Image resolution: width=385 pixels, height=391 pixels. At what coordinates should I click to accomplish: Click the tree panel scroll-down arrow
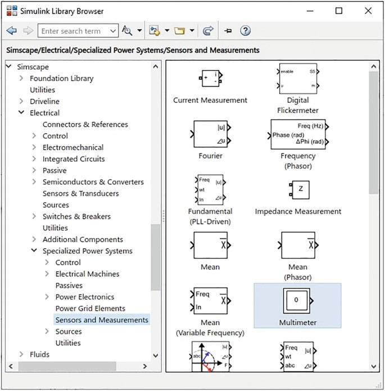(x=156, y=356)
